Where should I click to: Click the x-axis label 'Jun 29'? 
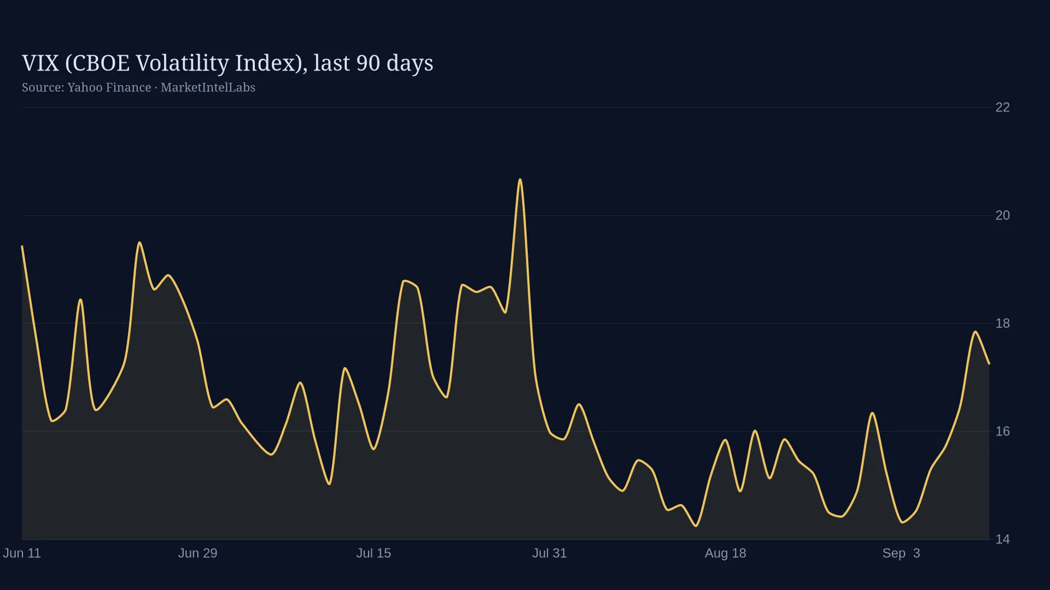[x=198, y=553]
